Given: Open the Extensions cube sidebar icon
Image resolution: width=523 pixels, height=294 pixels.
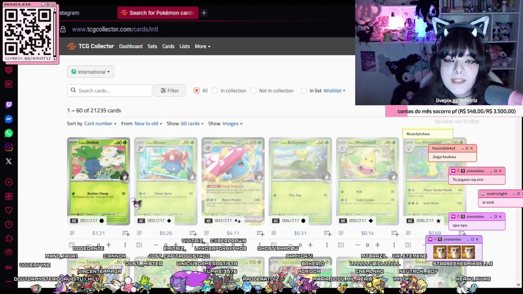Looking at the screenshot, I should point(9,239).
